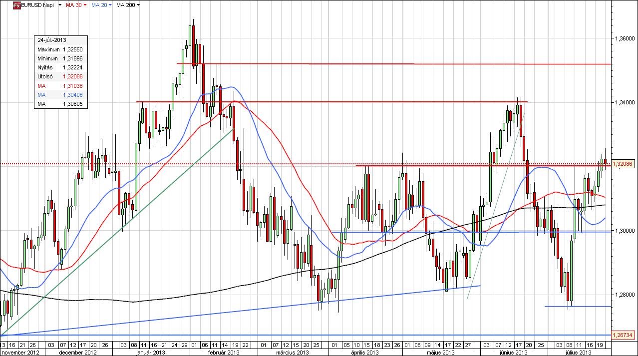Viewport: 638px width, 356px height.
Task: Click the Nyitás value 1,32224
Action: 74,67
